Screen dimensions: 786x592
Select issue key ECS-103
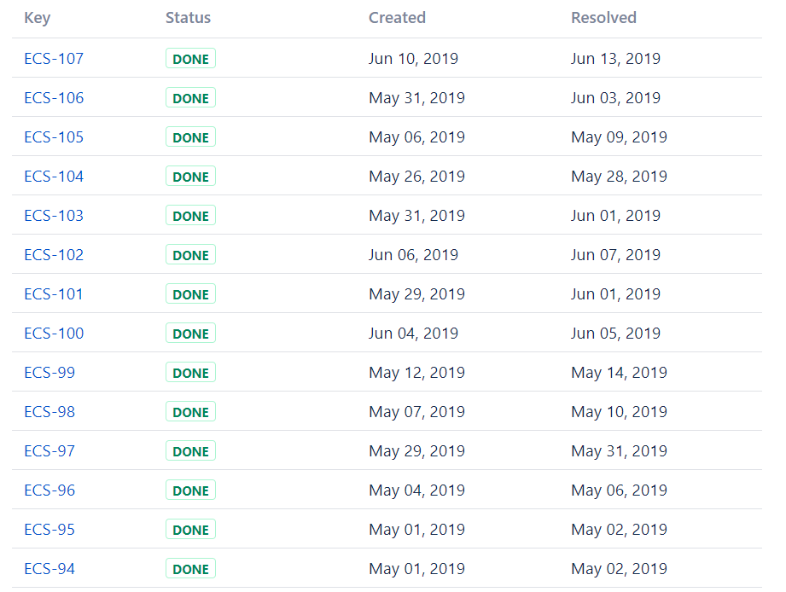(x=54, y=216)
